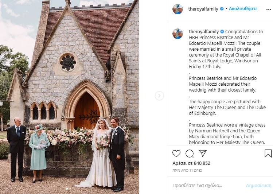Like the post with the heart icon

coord(176,154)
